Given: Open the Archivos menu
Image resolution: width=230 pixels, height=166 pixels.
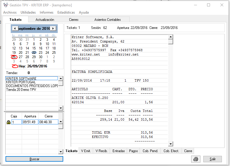Looking at the screenshot, I should pyautogui.click(x=10, y=12).
